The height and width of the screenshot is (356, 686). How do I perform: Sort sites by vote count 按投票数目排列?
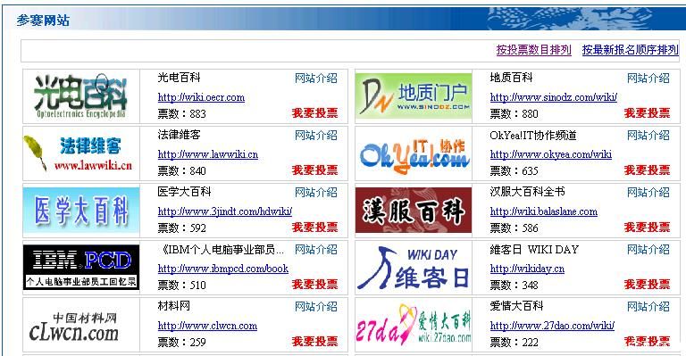coord(534,50)
